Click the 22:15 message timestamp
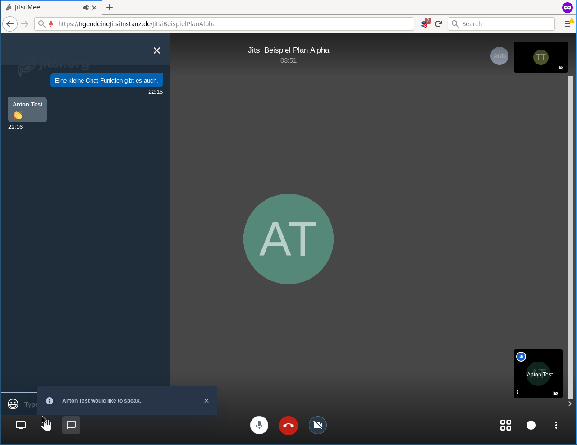 (156, 92)
